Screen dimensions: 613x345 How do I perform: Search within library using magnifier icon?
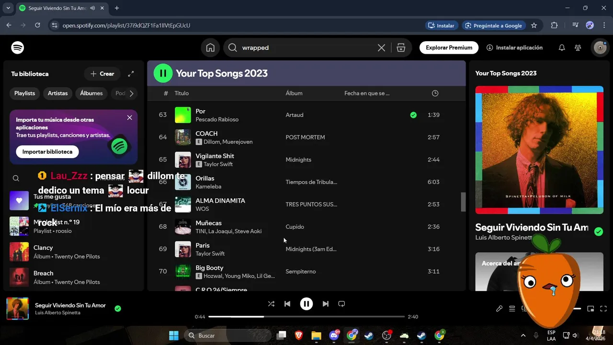pyautogui.click(x=16, y=178)
